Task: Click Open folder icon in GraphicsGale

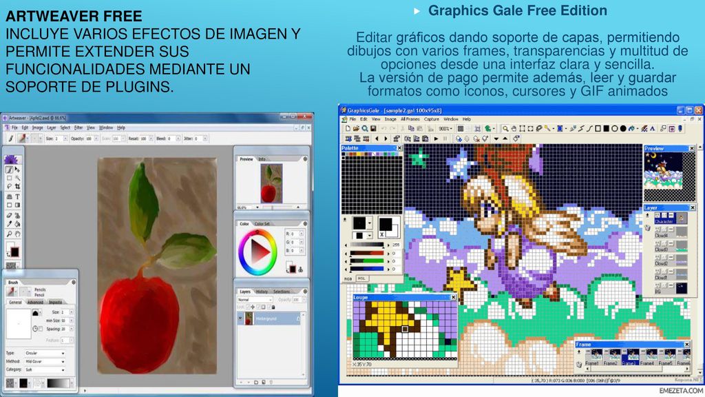Action: (356, 129)
